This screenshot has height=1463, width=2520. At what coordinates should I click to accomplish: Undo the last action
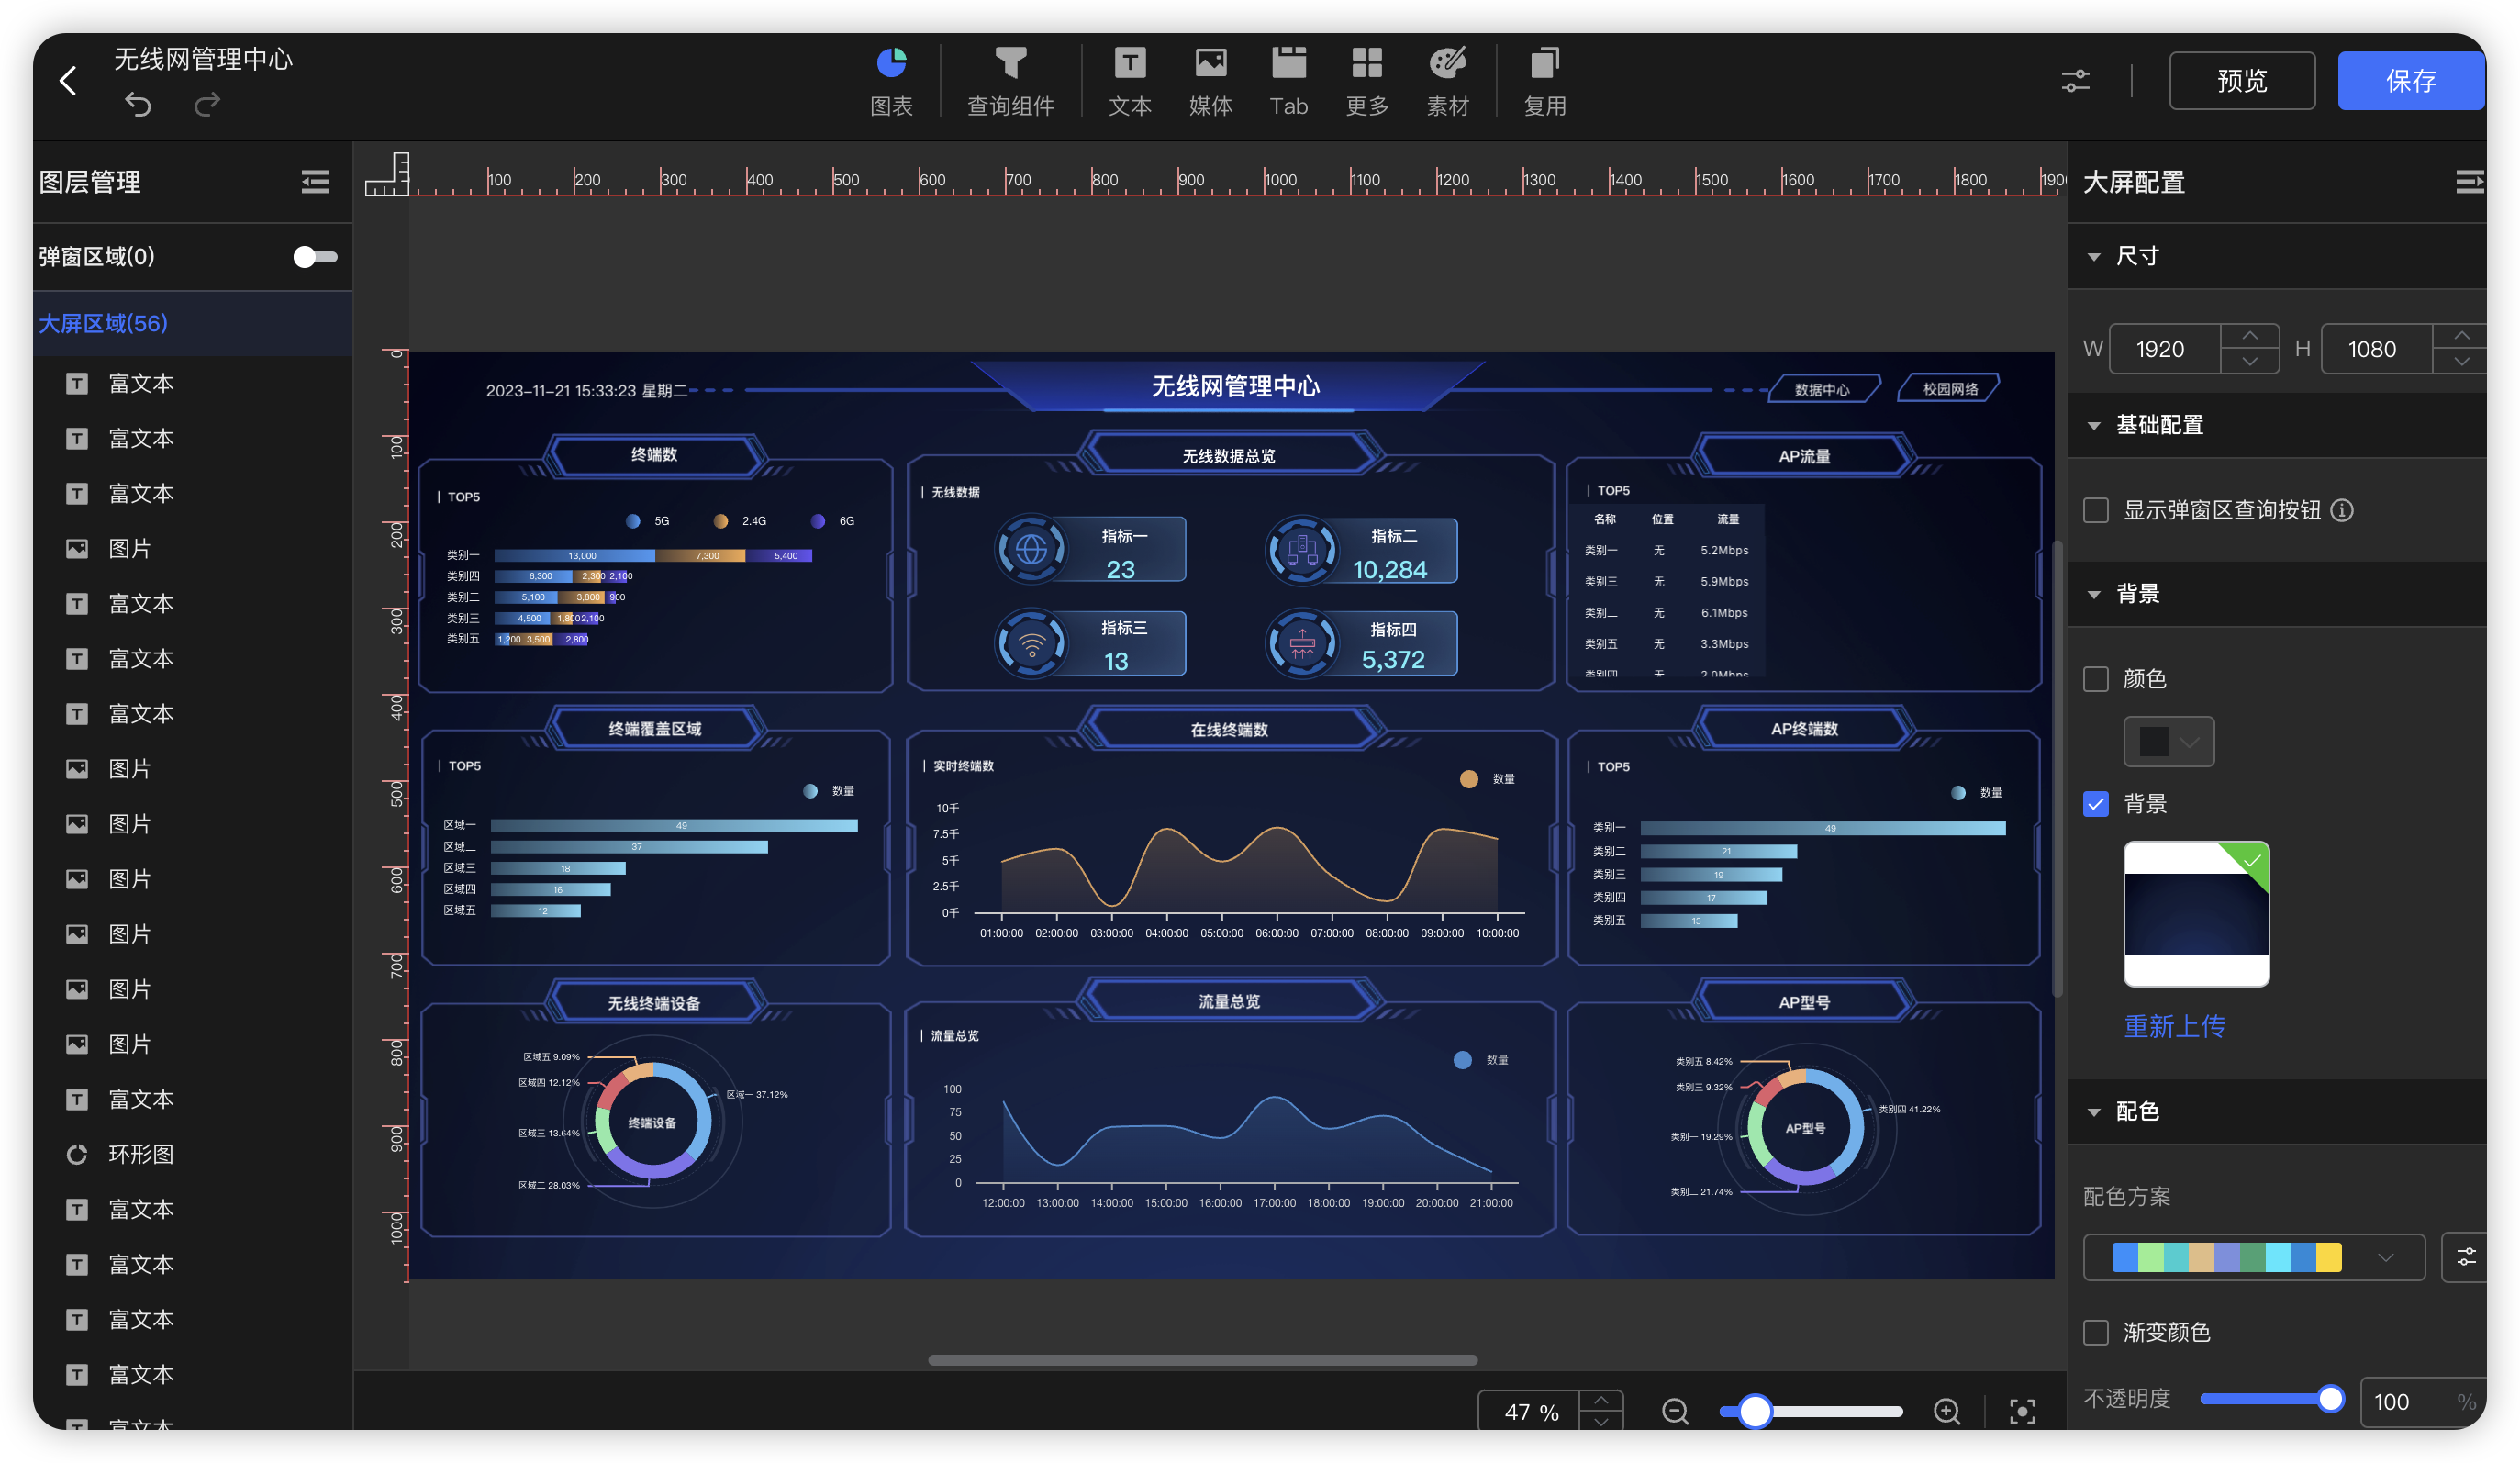138,104
